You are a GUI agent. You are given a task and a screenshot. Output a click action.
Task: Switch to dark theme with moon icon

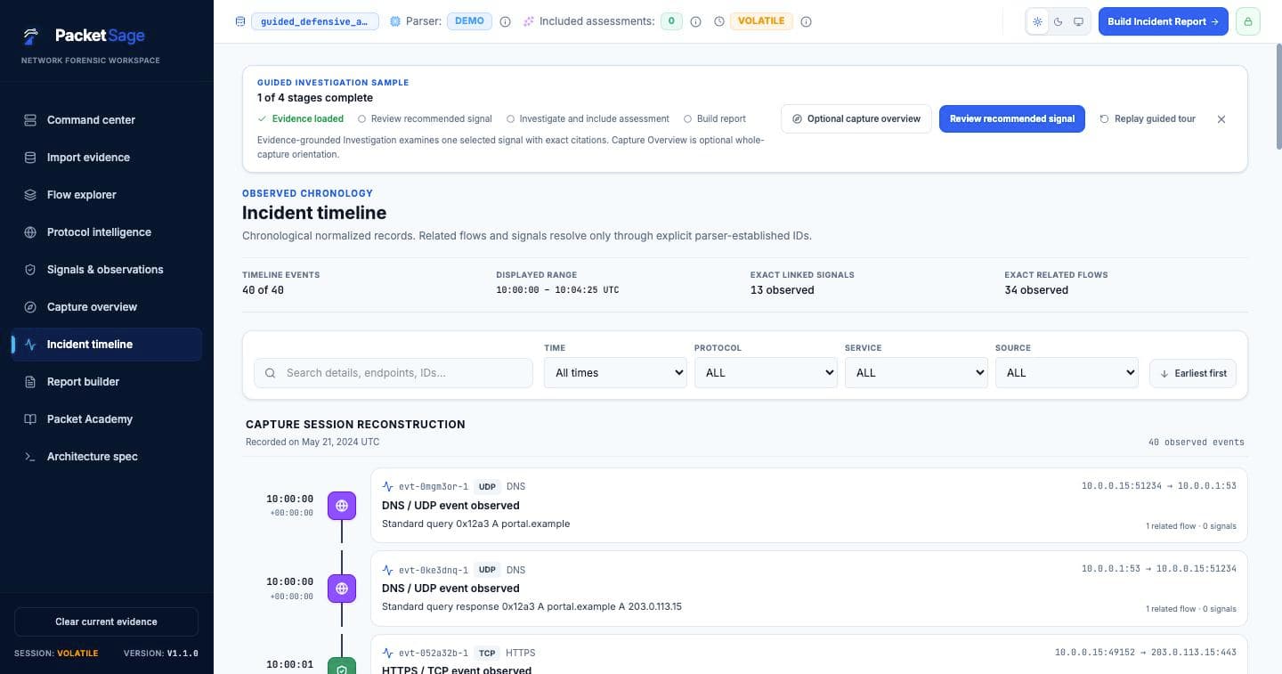(x=1059, y=21)
